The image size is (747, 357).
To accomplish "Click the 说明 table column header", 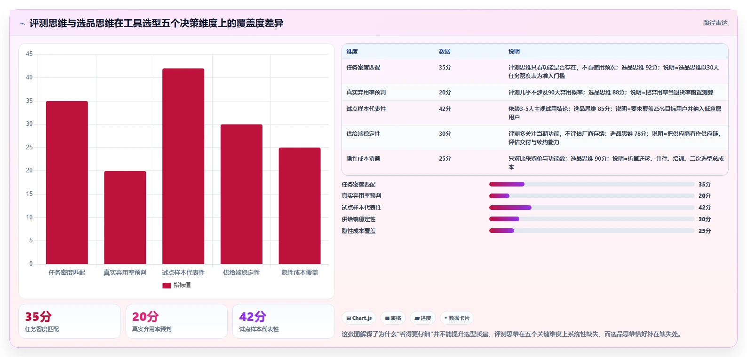I will tap(514, 52).
